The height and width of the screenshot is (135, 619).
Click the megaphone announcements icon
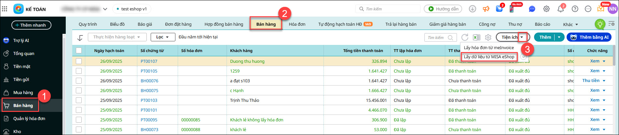pos(486,9)
